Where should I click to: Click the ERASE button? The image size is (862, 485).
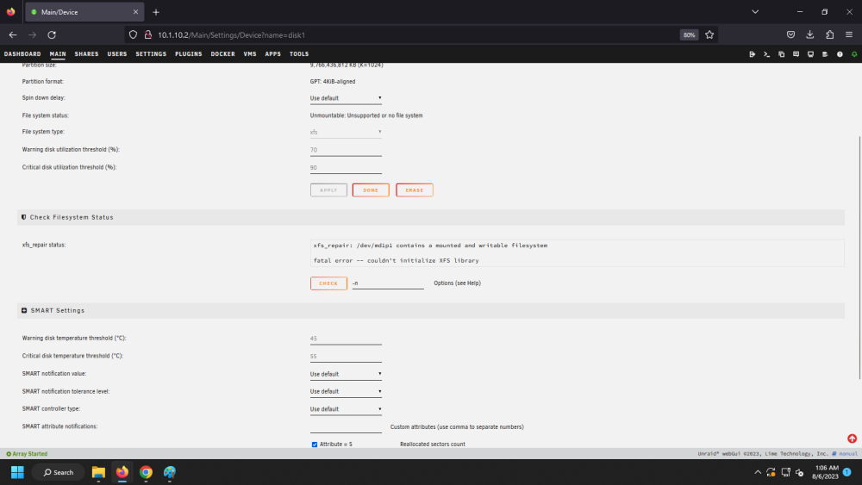(x=415, y=190)
